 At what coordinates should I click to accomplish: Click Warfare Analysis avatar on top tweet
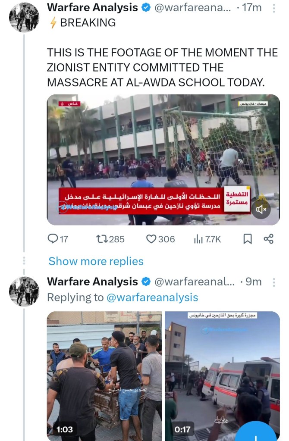[x=24, y=17]
